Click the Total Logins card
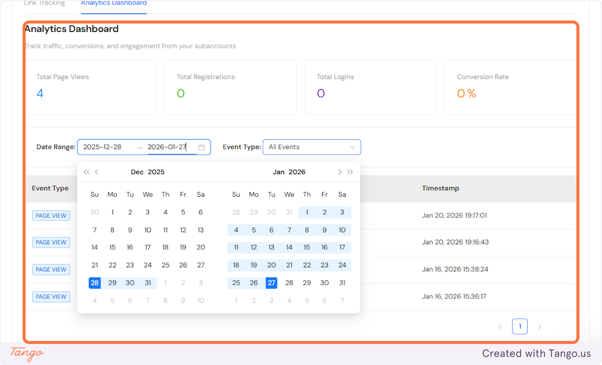602x365 pixels. pyautogui.click(x=371, y=88)
